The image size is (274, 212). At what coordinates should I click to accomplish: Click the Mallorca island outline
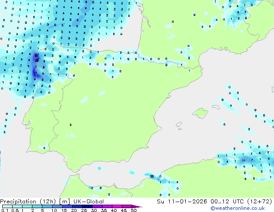pos(200,113)
